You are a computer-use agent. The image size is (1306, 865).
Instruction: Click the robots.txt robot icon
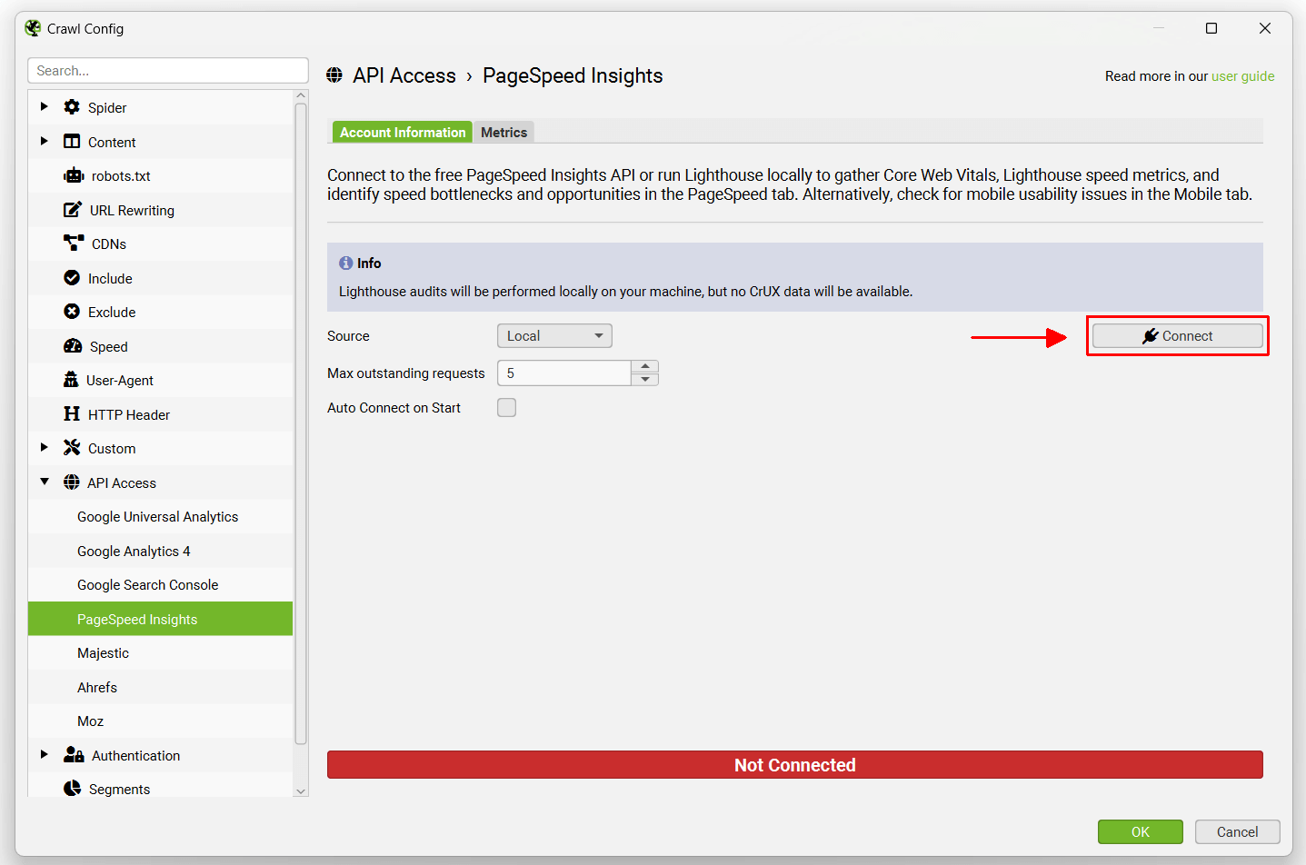pos(74,175)
